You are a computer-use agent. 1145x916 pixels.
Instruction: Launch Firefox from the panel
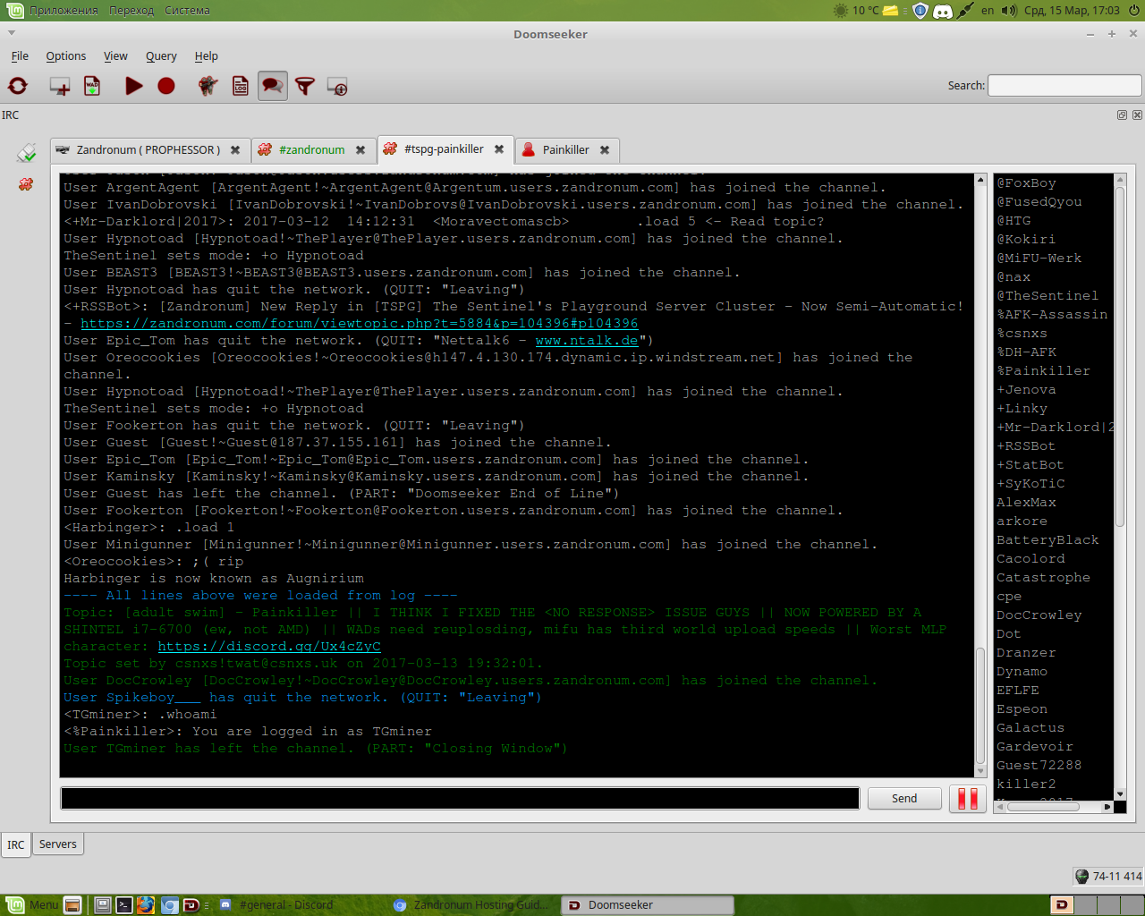coord(146,904)
